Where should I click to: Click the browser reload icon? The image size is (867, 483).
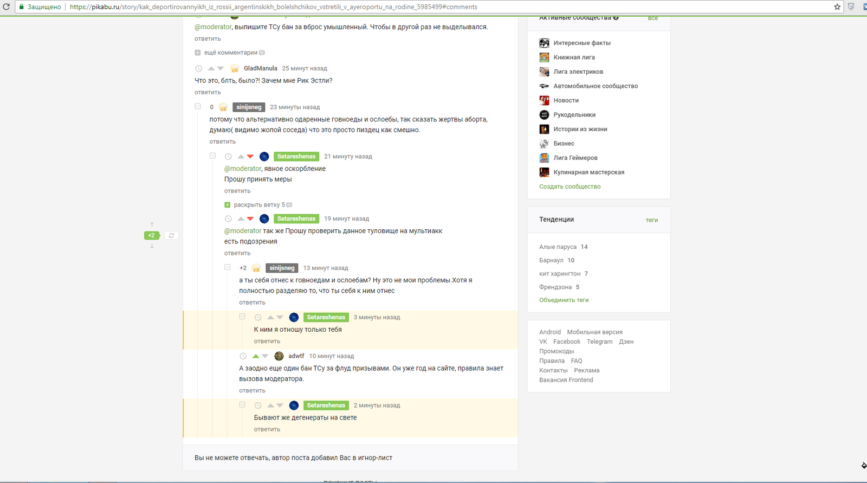pyautogui.click(x=7, y=7)
